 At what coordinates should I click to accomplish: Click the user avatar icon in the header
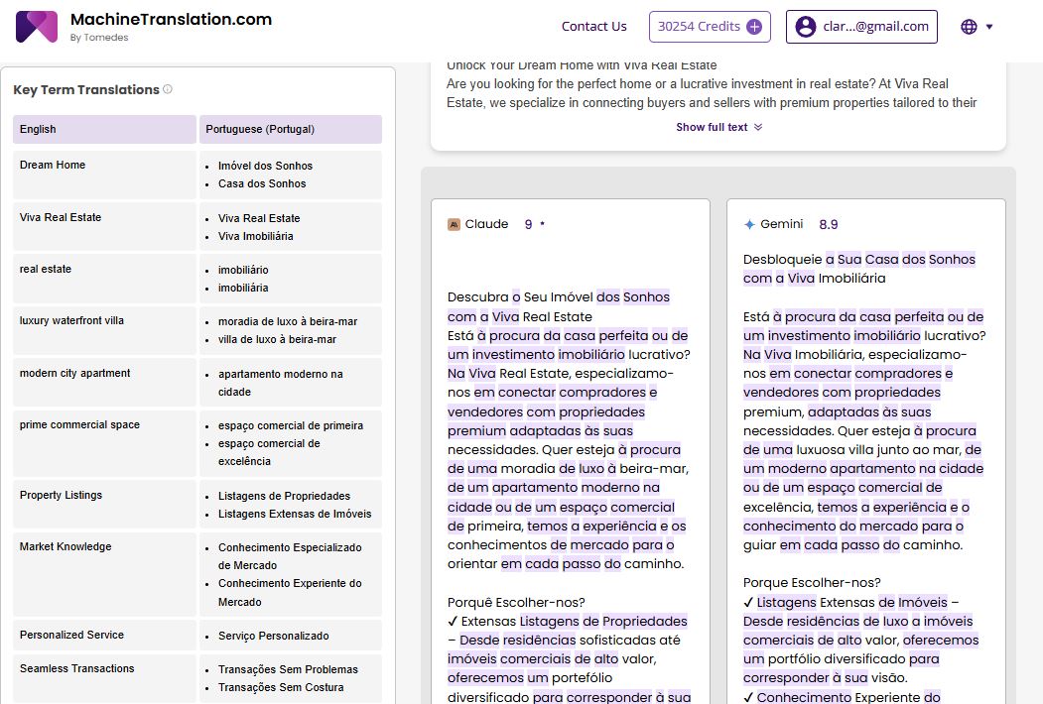[x=805, y=27]
